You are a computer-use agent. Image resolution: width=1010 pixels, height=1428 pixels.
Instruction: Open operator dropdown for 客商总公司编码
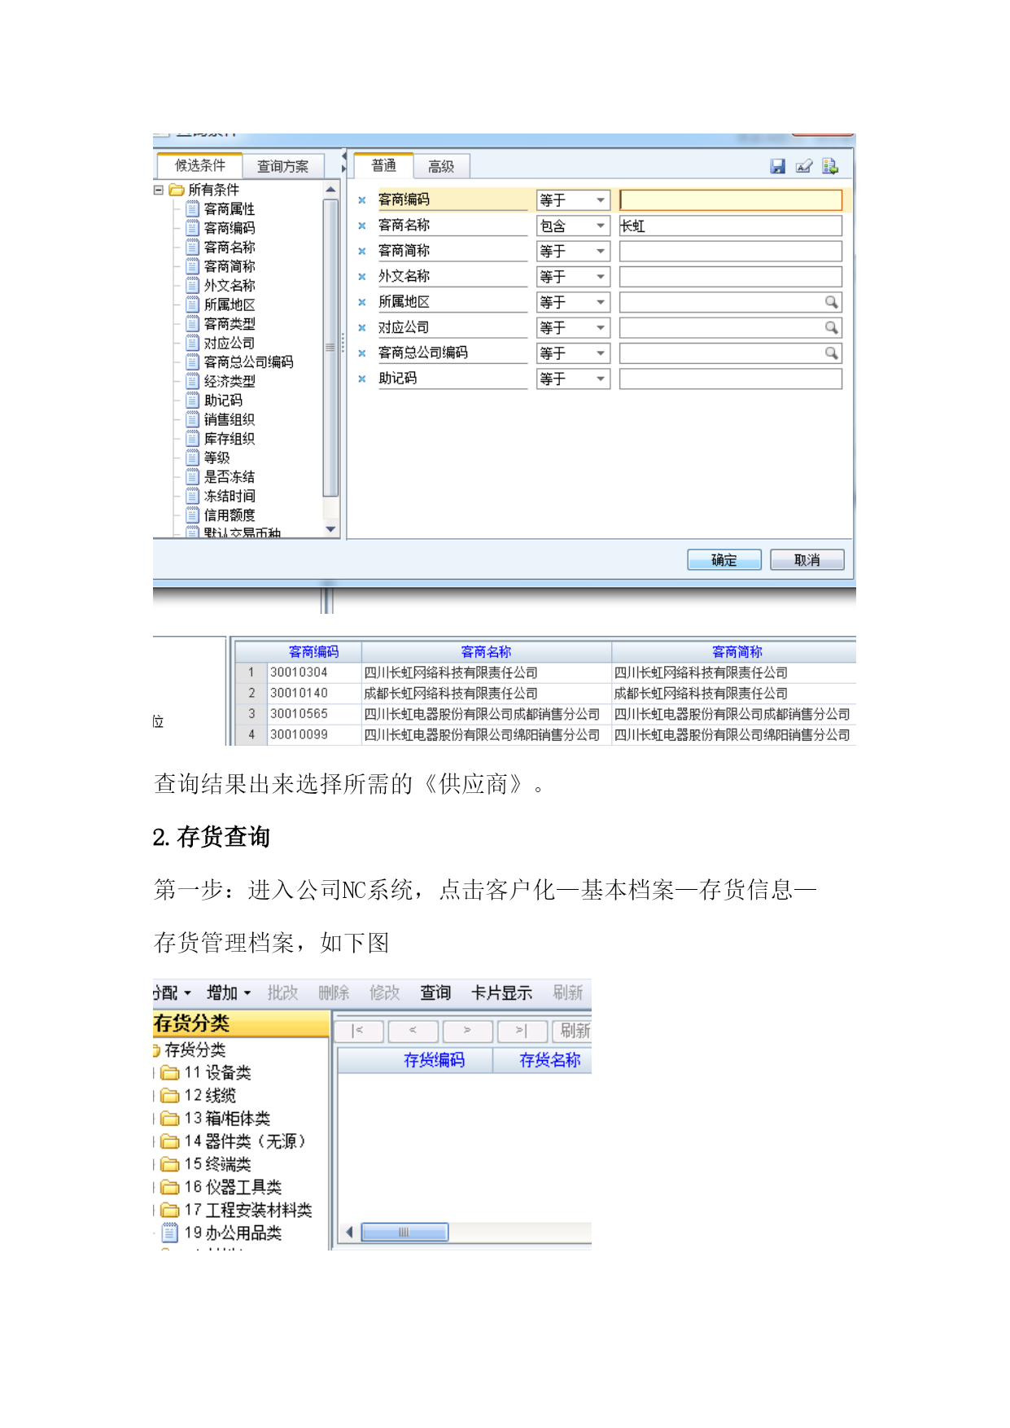coord(601,353)
